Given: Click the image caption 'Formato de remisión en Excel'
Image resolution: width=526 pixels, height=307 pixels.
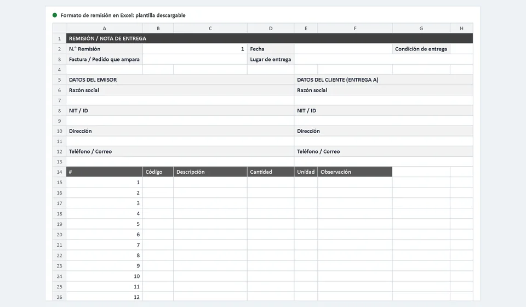Looking at the screenshot, I should (123, 15).
